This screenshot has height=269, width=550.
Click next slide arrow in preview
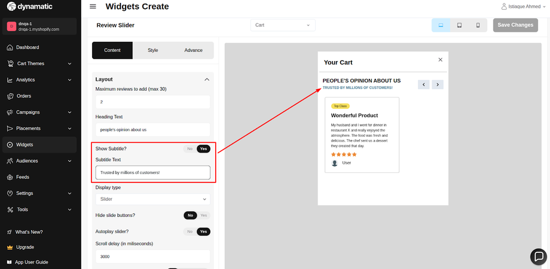pyautogui.click(x=438, y=84)
